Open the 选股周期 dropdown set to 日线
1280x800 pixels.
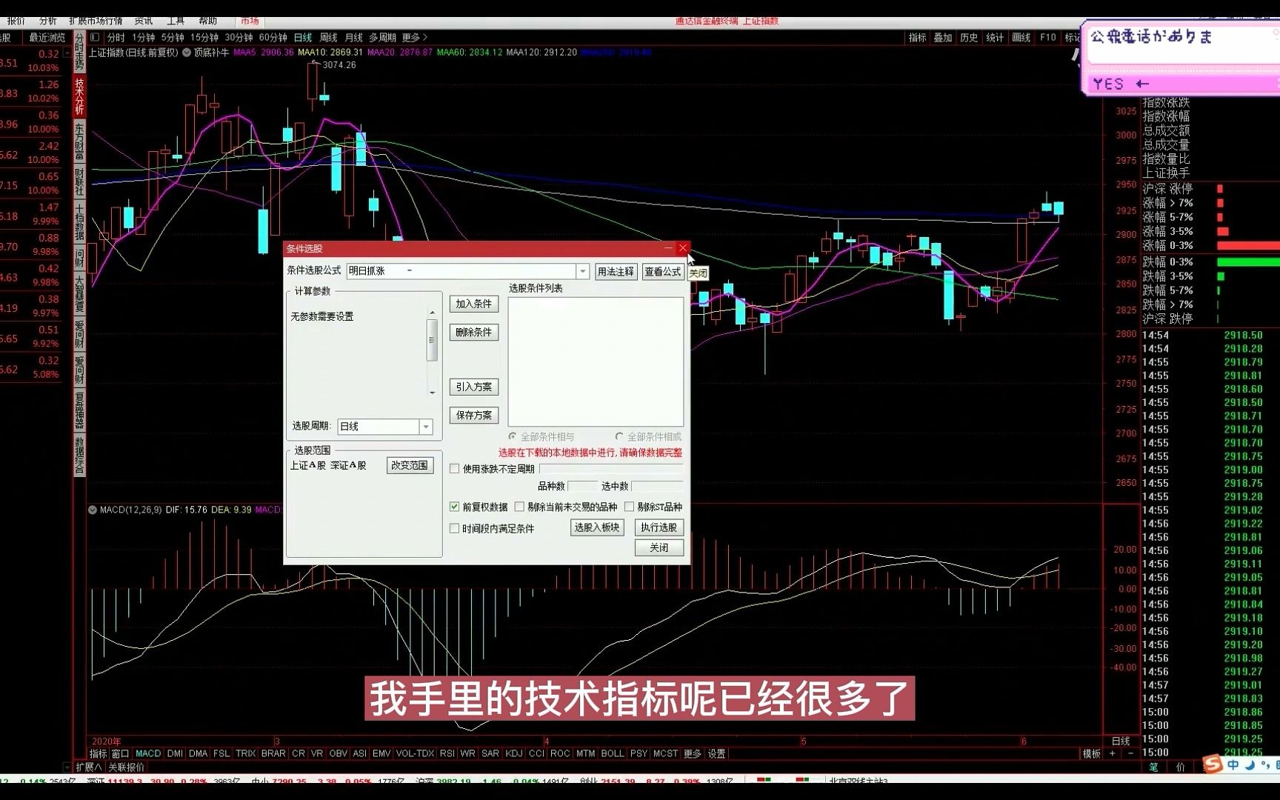[x=425, y=427]
